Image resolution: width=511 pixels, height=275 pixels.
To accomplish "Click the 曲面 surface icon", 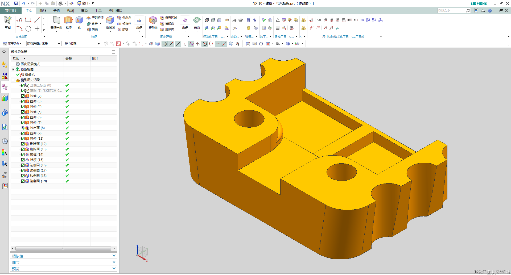I will coord(197,20).
